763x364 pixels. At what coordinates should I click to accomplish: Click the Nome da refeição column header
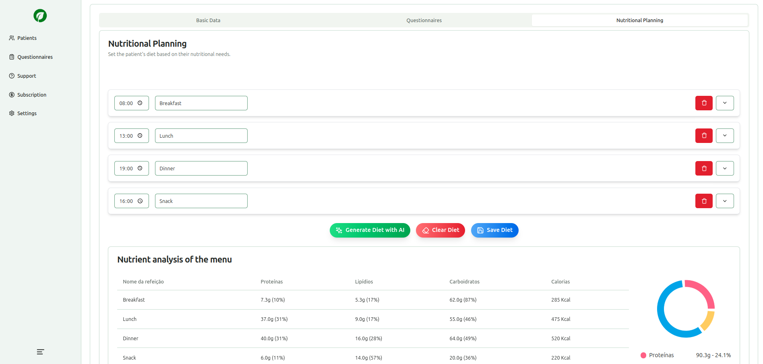click(143, 282)
